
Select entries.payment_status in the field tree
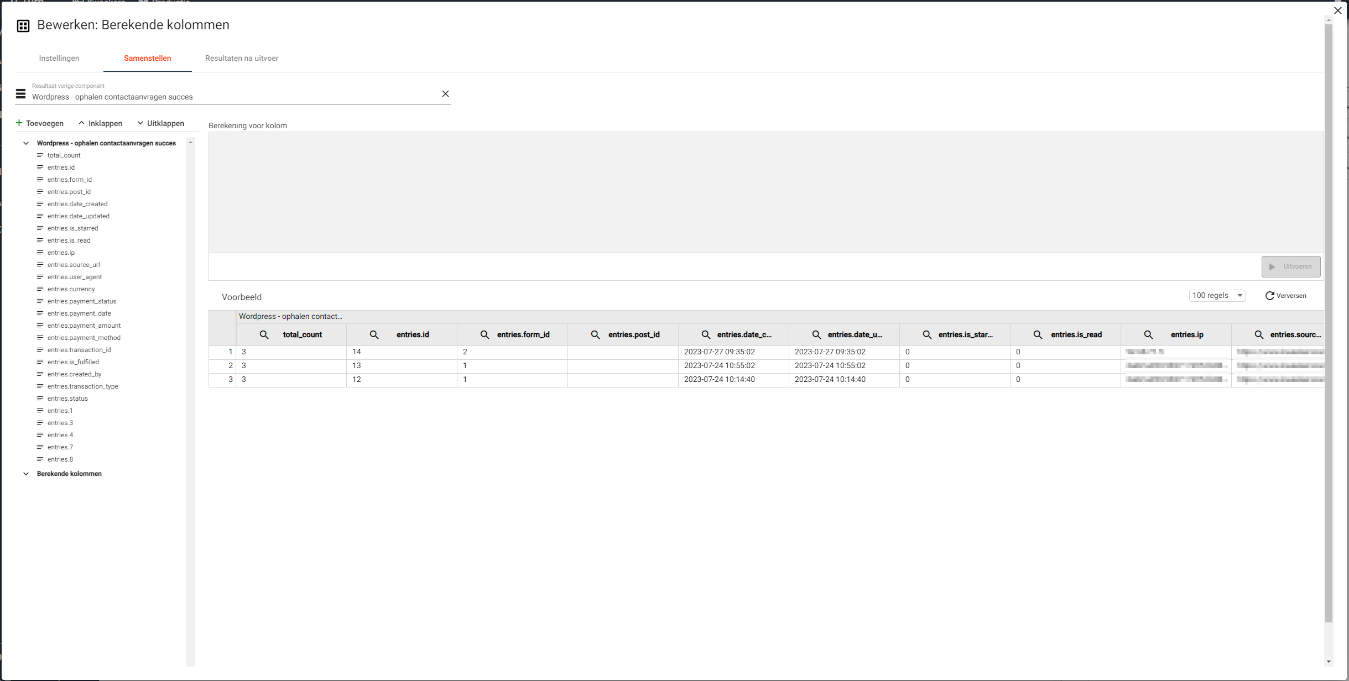coord(82,301)
